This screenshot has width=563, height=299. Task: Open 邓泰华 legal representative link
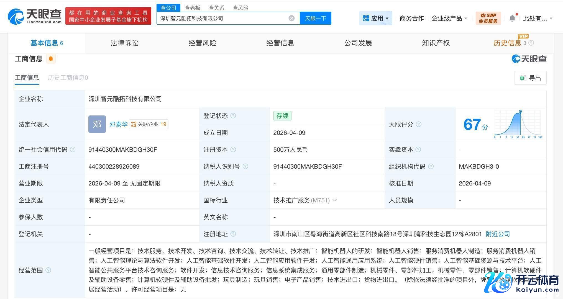(x=118, y=124)
